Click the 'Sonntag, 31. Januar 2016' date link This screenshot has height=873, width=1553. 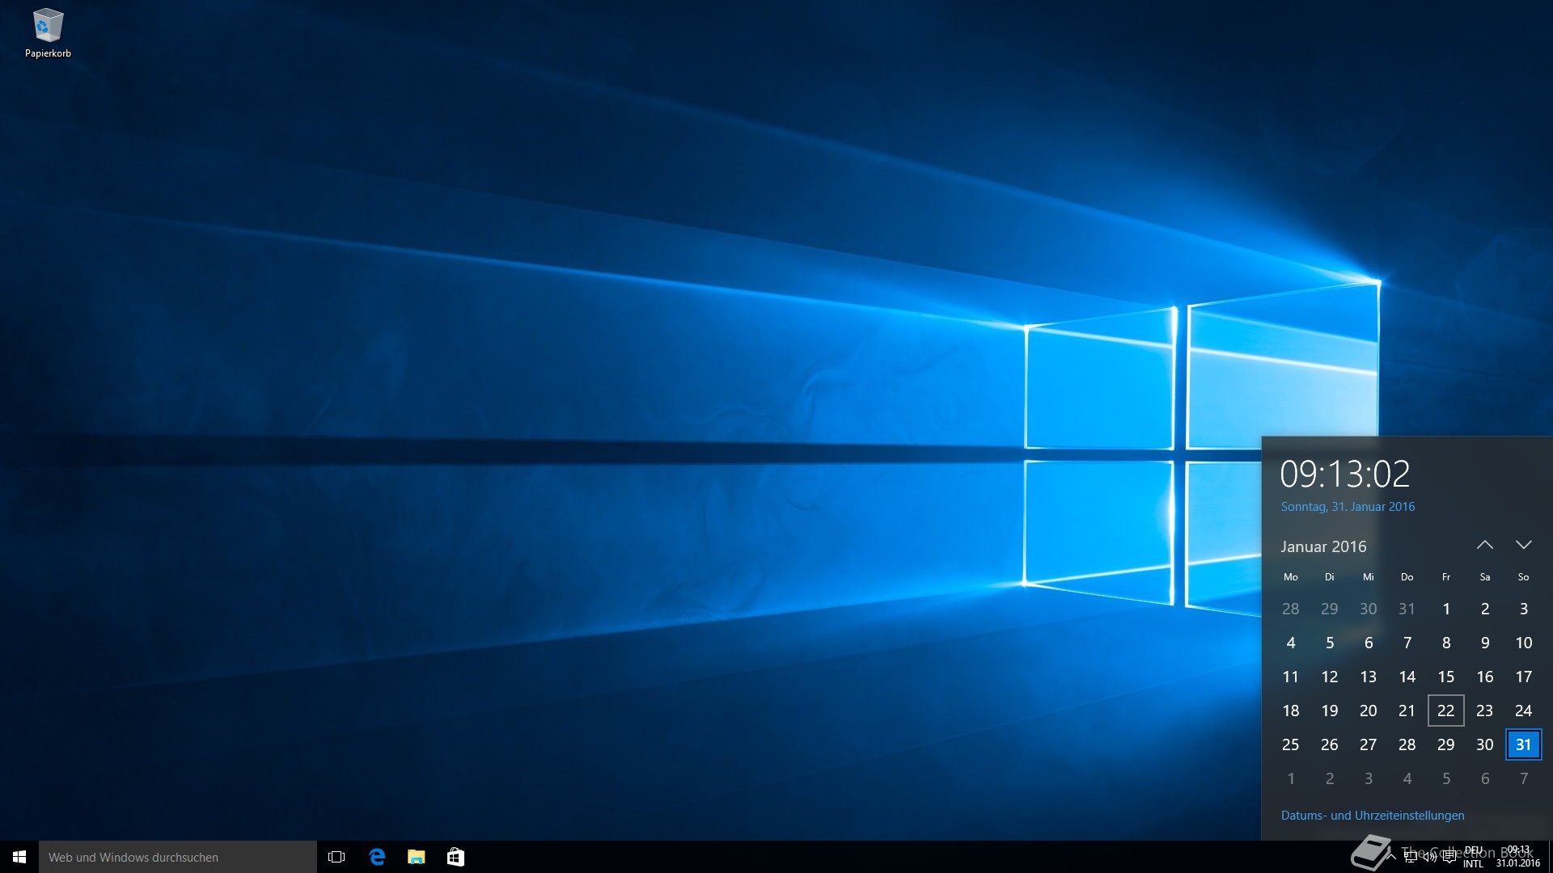coord(1348,507)
